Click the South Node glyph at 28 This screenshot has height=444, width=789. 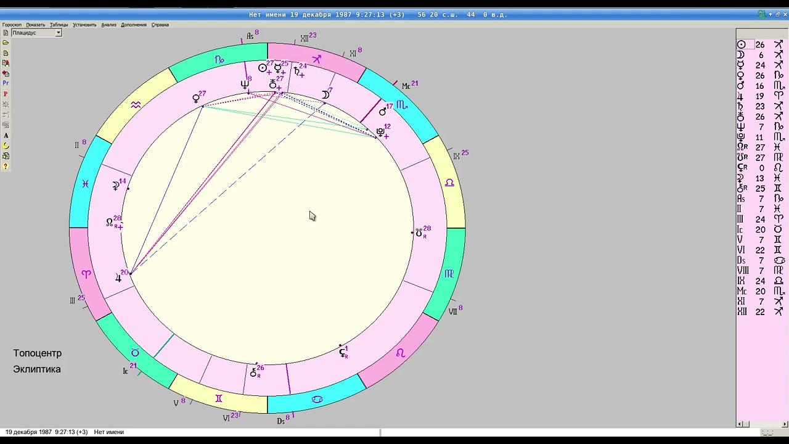419,233
